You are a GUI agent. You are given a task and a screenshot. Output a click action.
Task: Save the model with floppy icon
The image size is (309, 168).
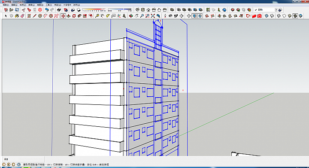click(x=17, y=10)
